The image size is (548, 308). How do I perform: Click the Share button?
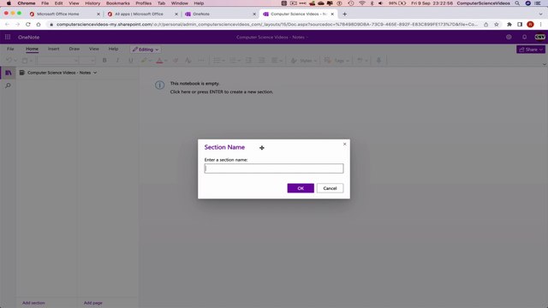click(x=531, y=50)
